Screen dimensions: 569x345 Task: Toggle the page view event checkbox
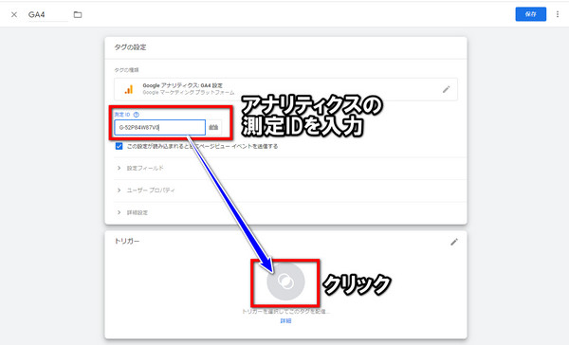tap(119, 146)
